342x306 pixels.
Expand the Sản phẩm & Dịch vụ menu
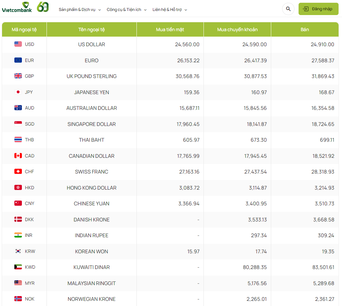[80, 10]
